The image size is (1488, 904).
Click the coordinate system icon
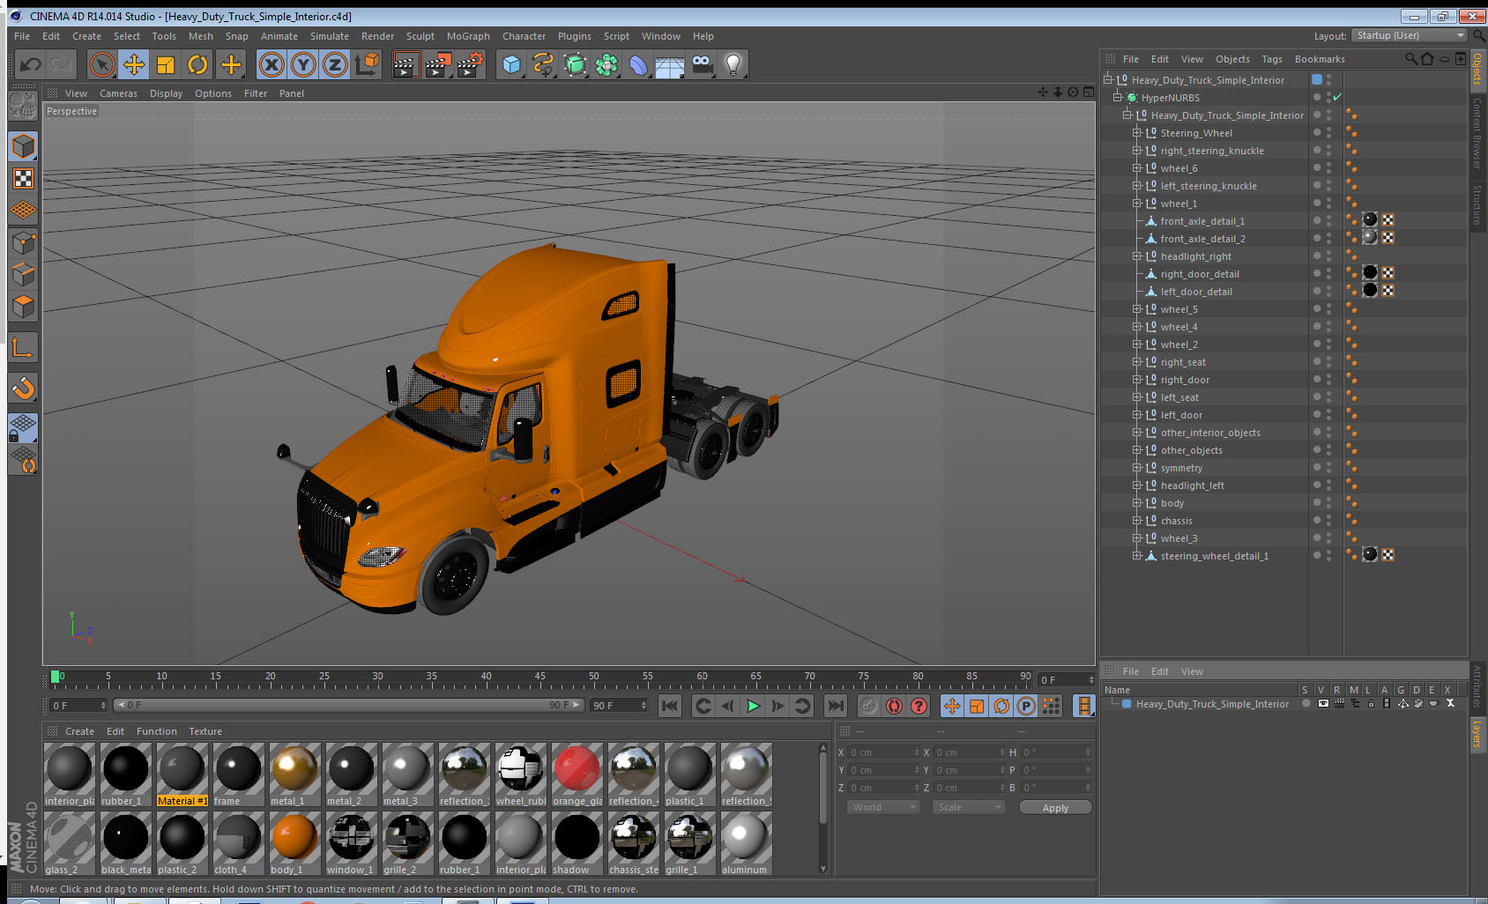(x=367, y=64)
